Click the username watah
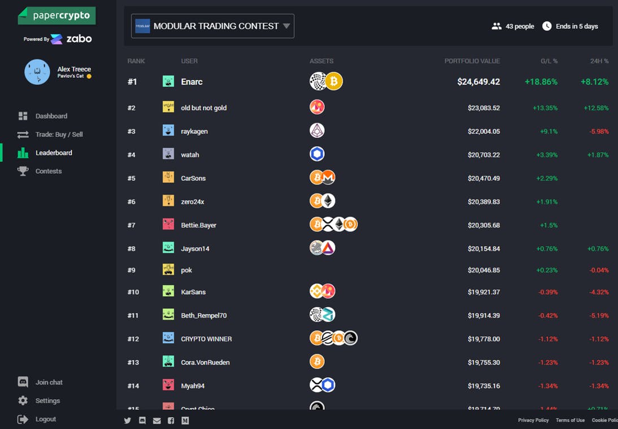This screenshot has height=429, width=618. coord(190,155)
